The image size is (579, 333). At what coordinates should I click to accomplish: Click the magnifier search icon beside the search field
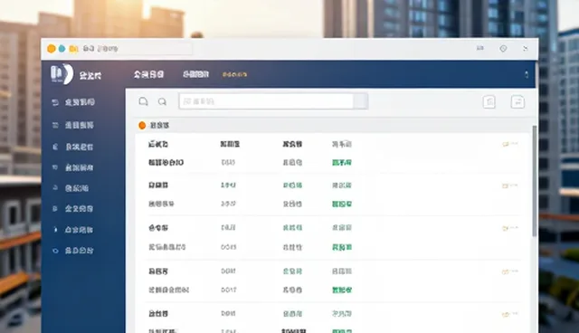162,101
